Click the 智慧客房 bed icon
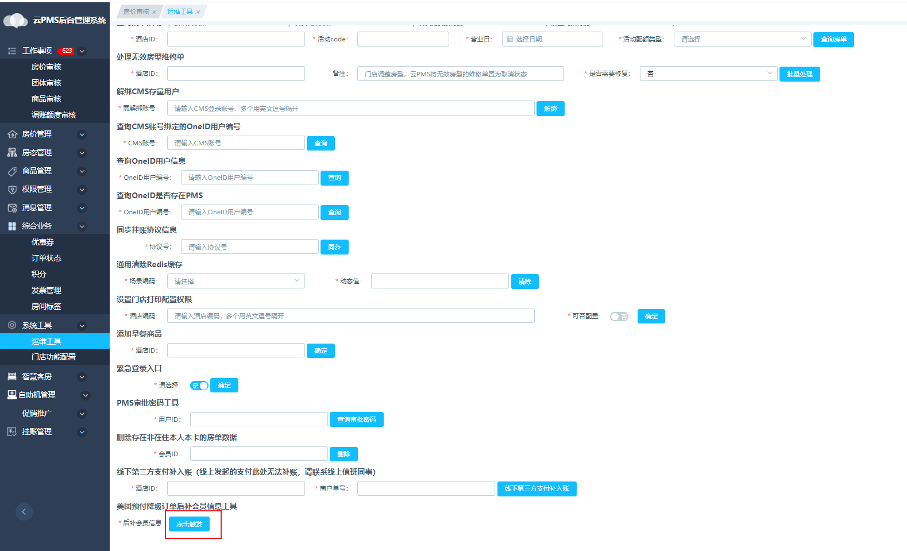The height and width of the screenshot is (551, 907). [x=12, y=376]
